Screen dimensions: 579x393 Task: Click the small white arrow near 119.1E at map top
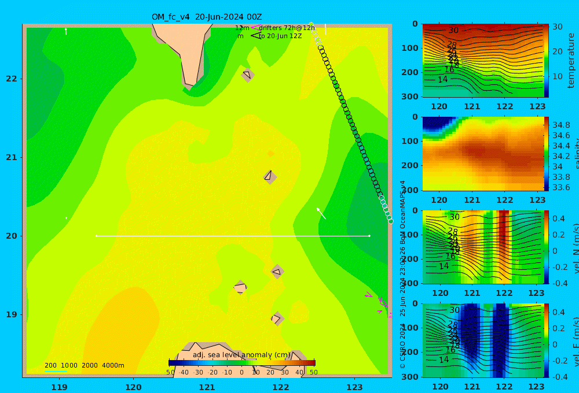pos(66,31)
